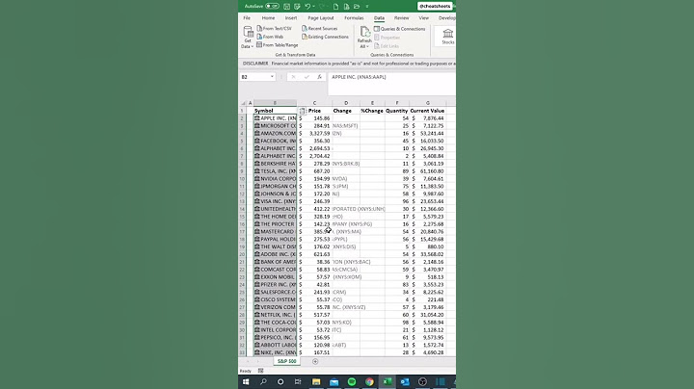Open the File menu tab
This screenshot has width=694, height=389.
[x=247, y=17]
